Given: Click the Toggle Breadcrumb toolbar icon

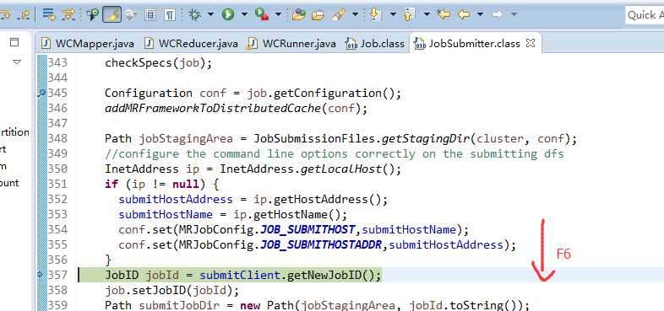Looking at the screenshot, I should (92, 15).
